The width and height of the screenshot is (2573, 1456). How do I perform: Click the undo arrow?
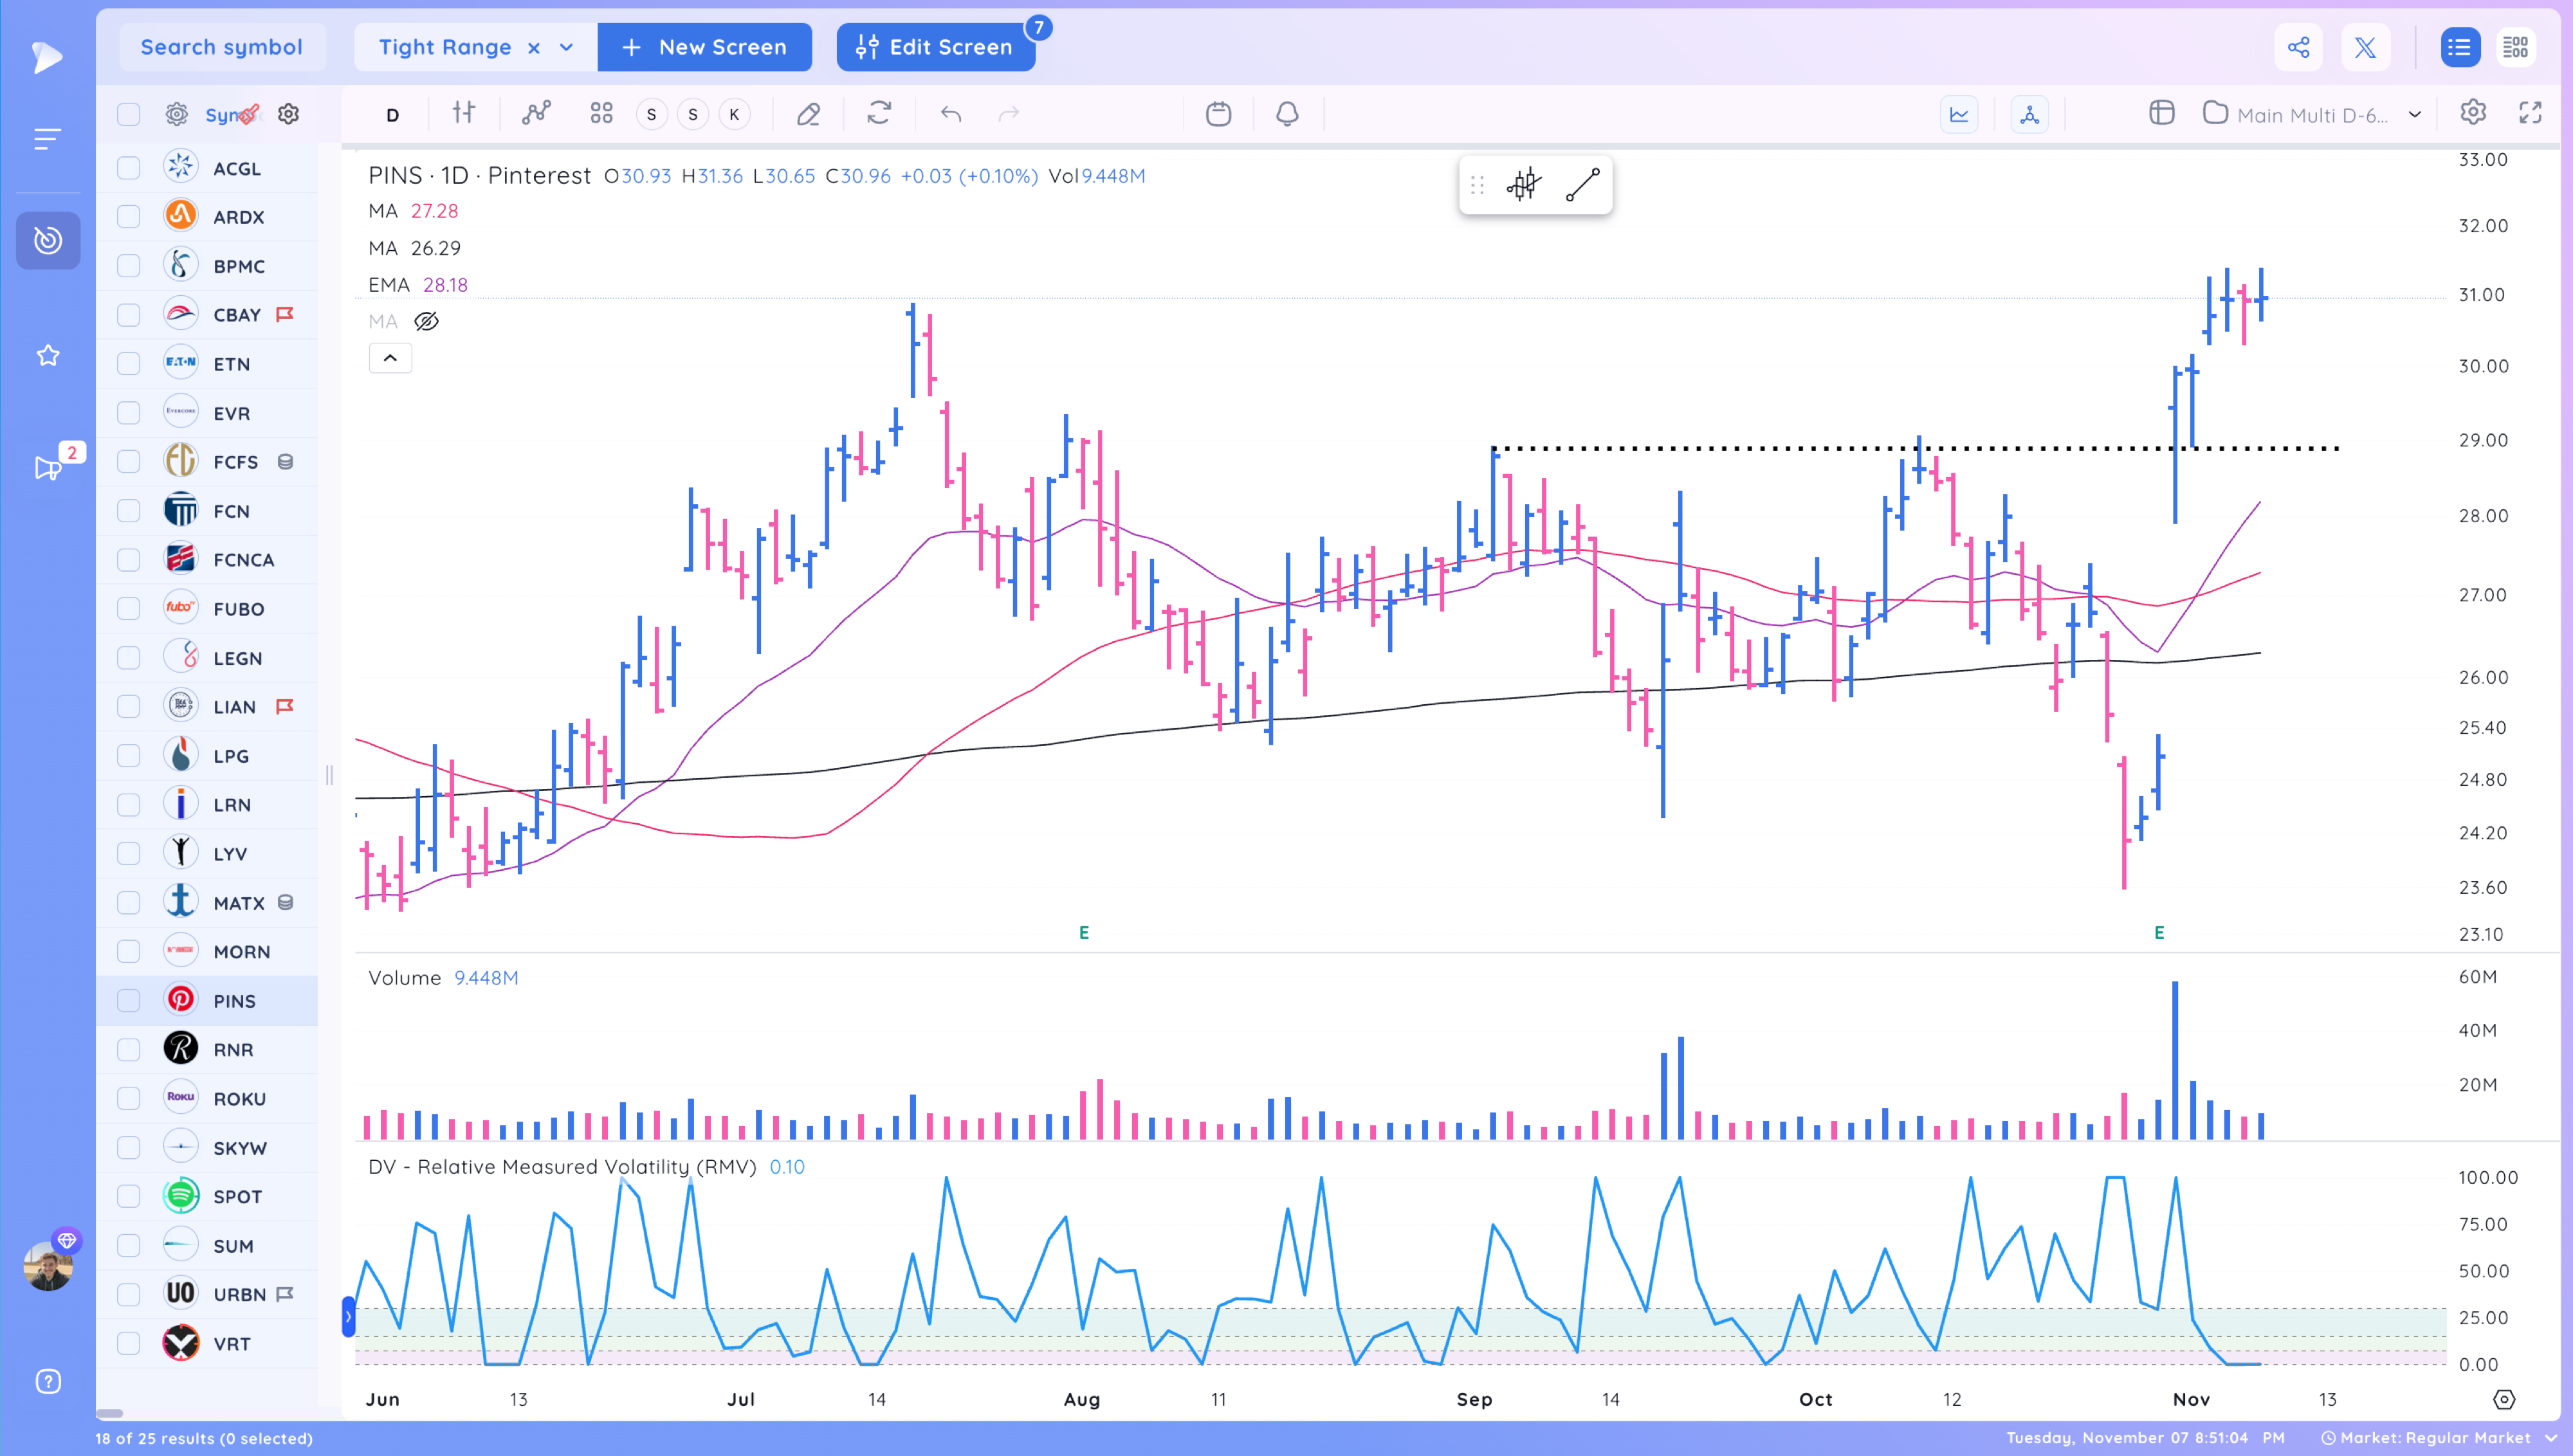(950, 114)
